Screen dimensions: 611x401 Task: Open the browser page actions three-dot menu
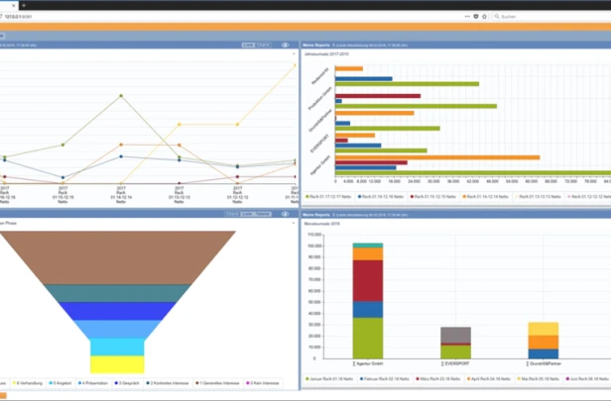click(x=467, y=16)
